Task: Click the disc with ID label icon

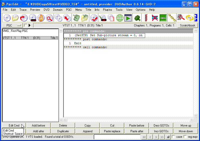Action: click(103, 18)
